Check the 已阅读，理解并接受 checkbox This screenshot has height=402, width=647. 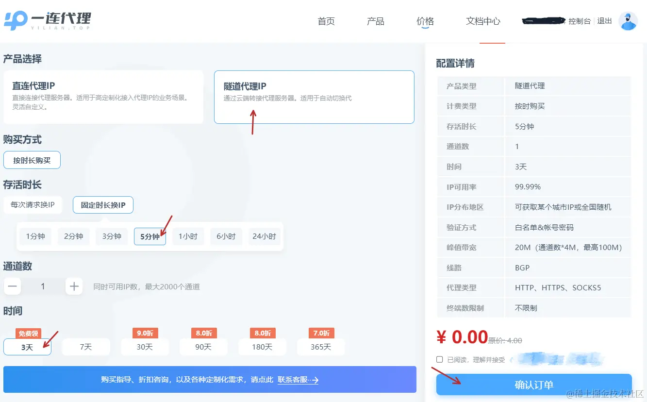pos(440,359)
